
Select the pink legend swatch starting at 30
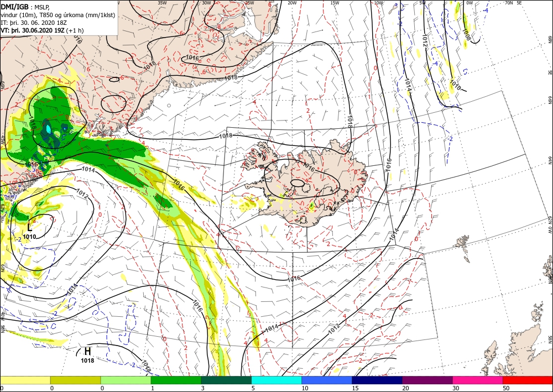click(x=478, y=380)
